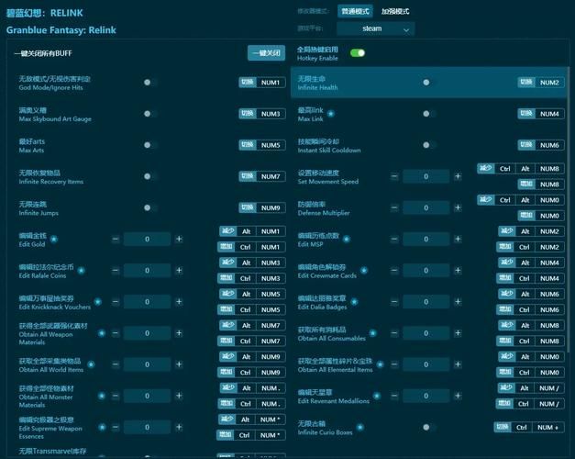Click star icon beside Obtain All Weapon Materials
The width and height of the screenshot is (575, 459).
(x=102, y=333)
